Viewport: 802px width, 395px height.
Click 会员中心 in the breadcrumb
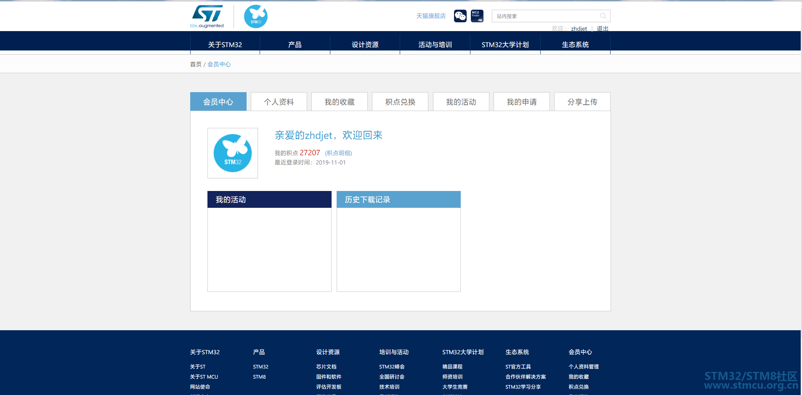[x=219, y=64]
